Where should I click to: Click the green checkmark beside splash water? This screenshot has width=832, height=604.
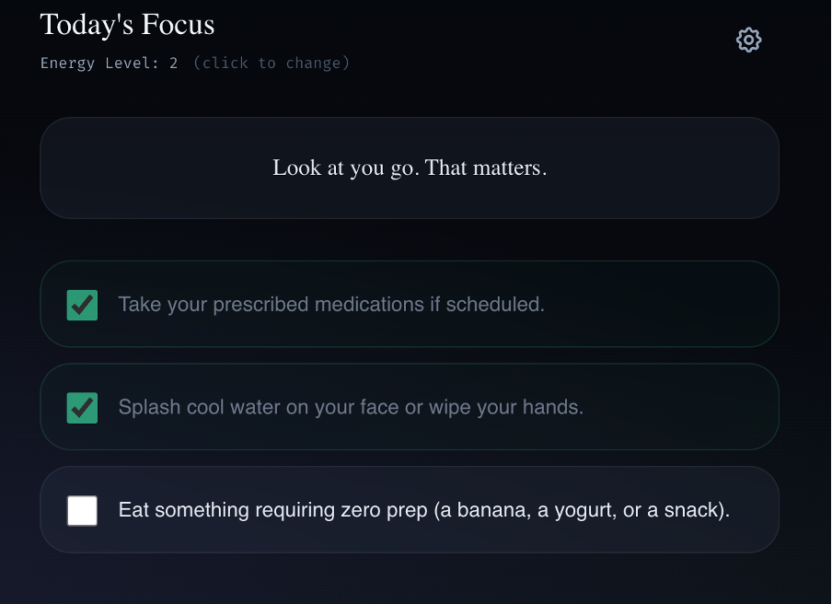pos(82,408)
